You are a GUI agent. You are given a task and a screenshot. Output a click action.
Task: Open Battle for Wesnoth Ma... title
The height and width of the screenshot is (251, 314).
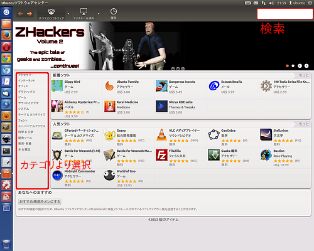click(134, 151)
